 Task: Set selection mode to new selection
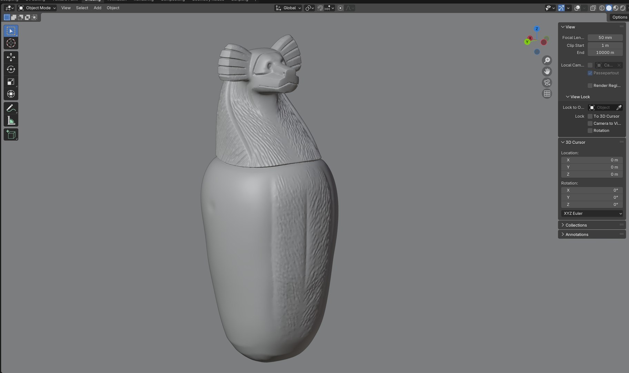tap(7, 17)
